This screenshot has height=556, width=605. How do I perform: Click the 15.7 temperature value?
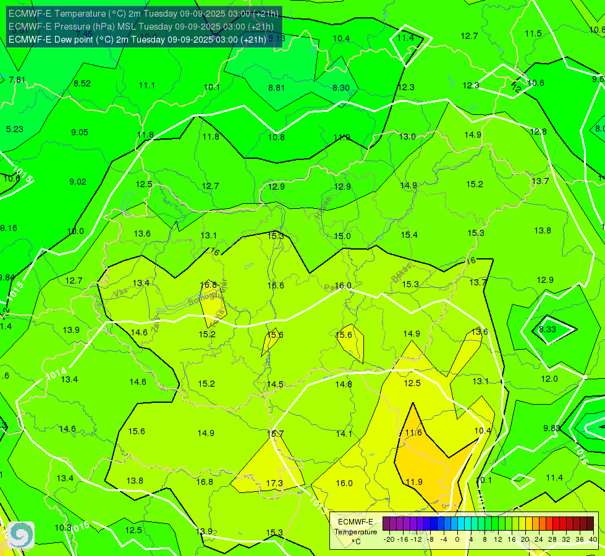(x=275, y=434)
